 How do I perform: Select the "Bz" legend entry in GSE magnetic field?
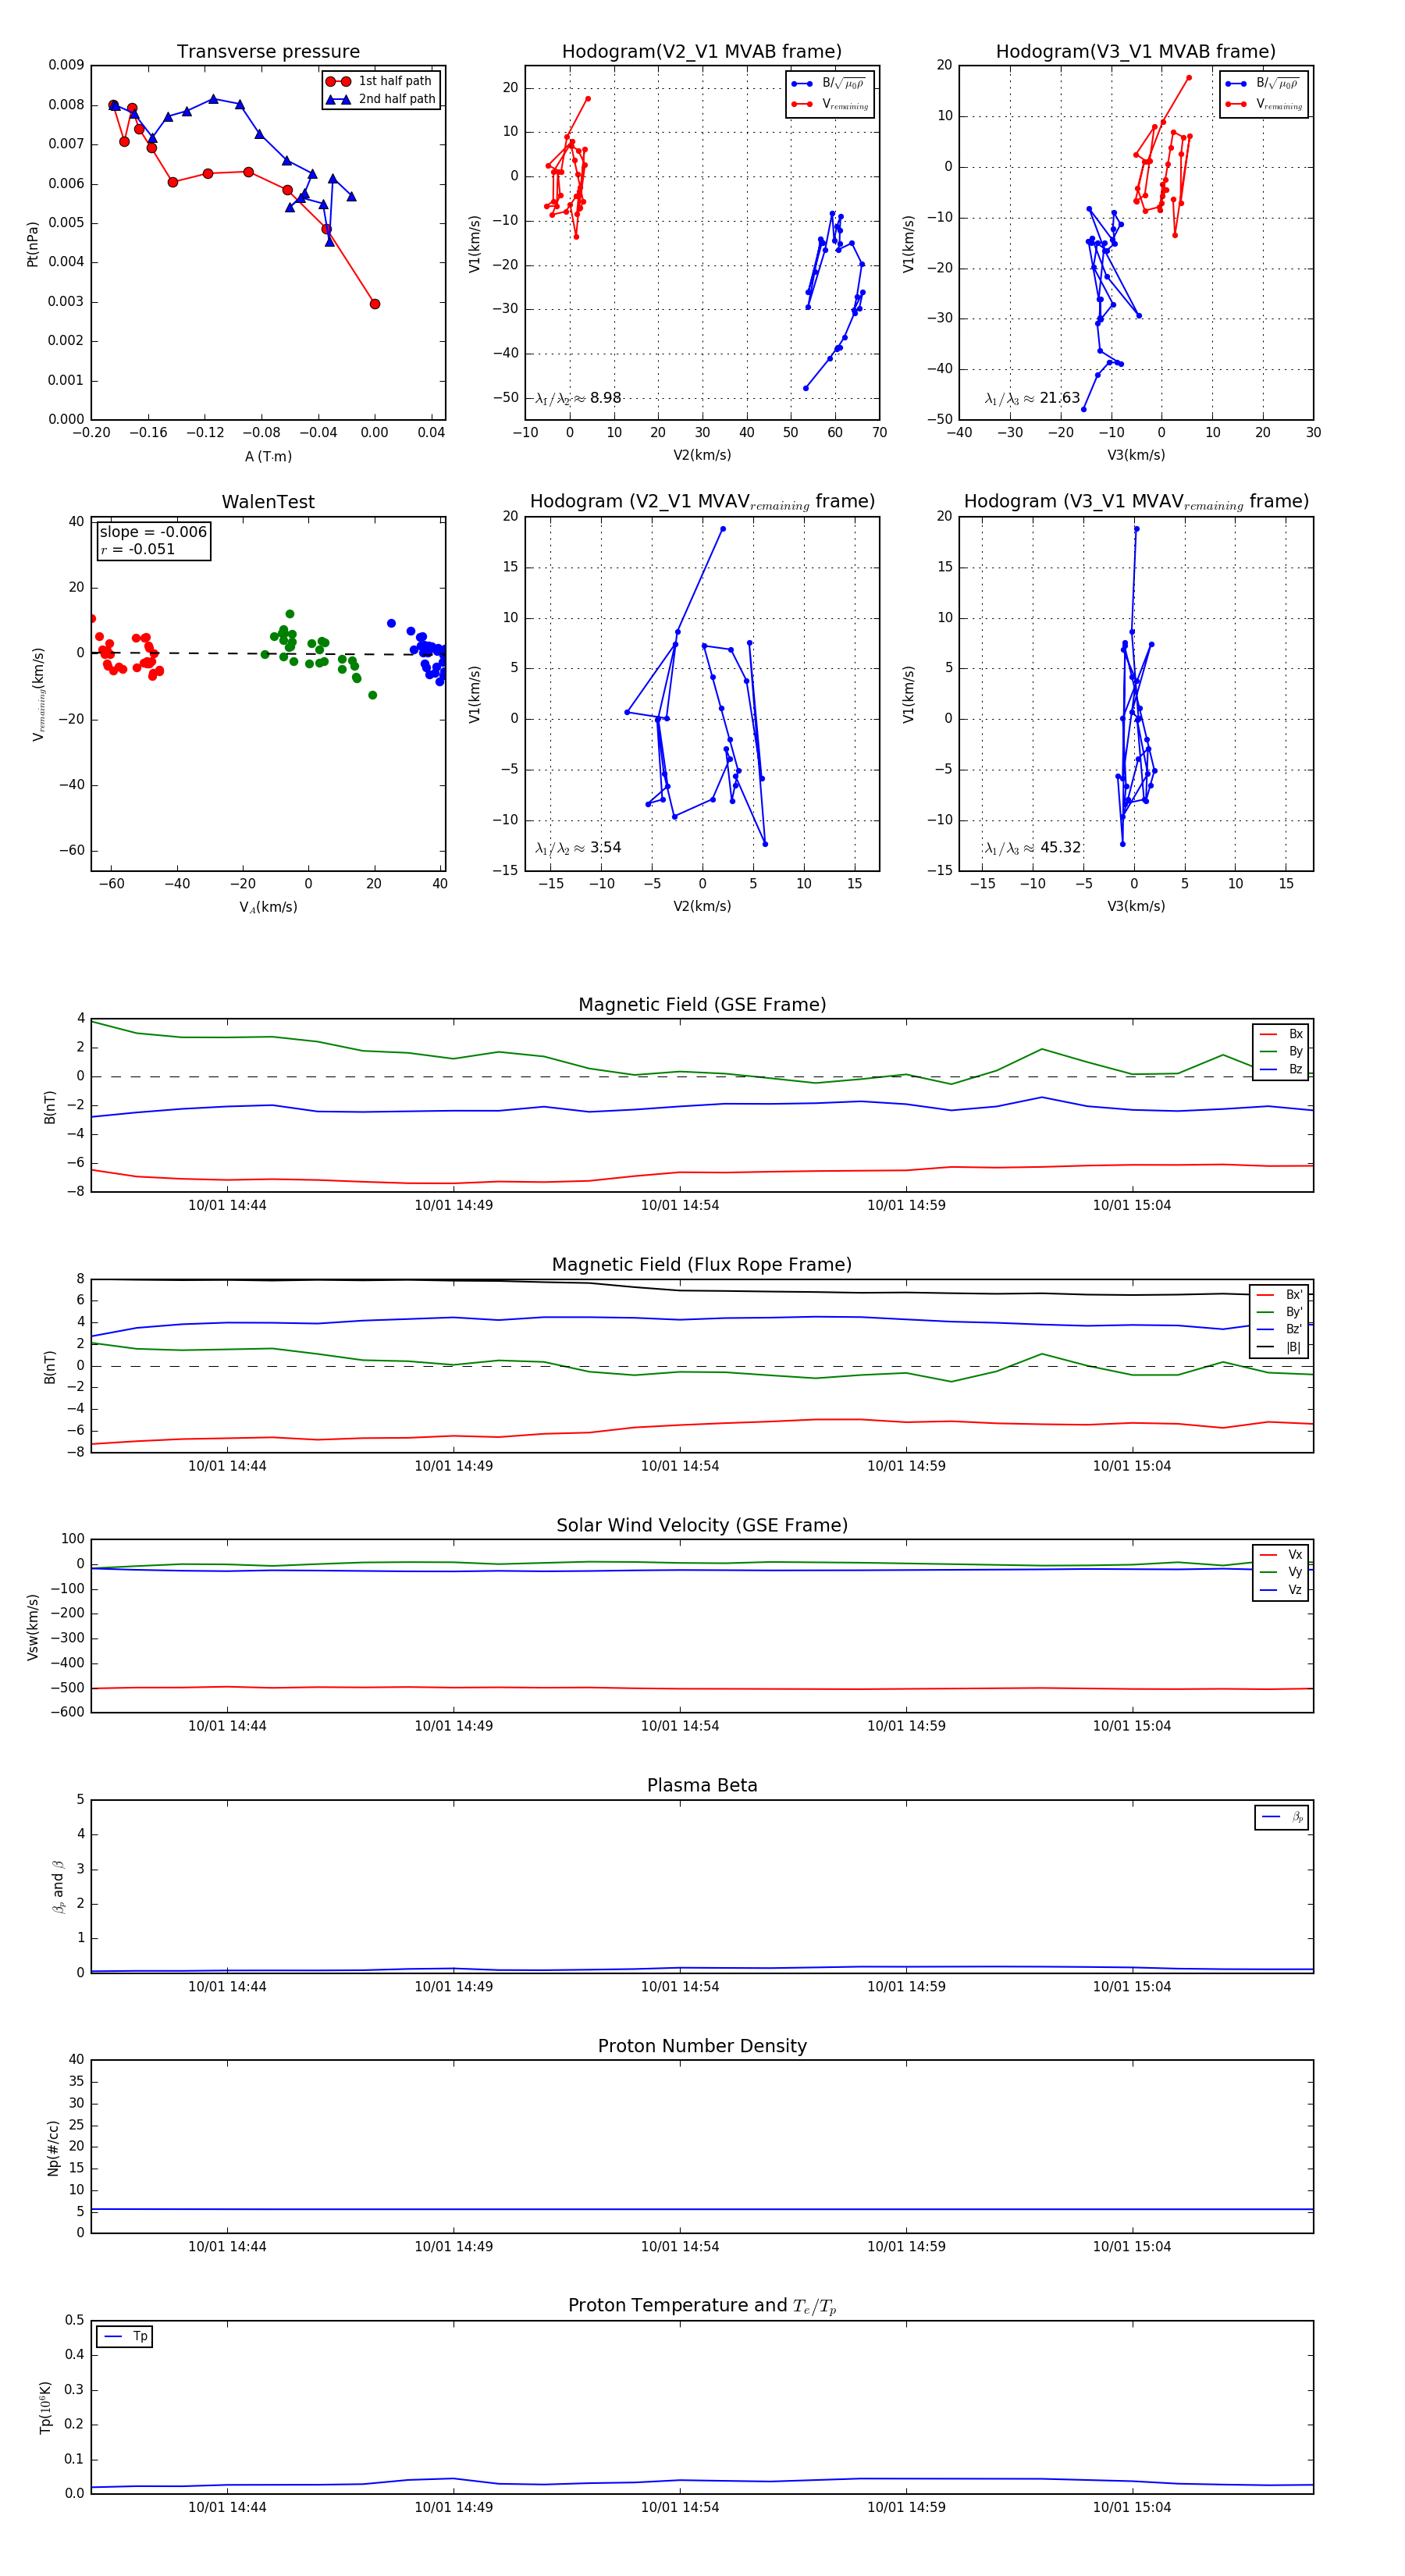tap(1281, 1070)
